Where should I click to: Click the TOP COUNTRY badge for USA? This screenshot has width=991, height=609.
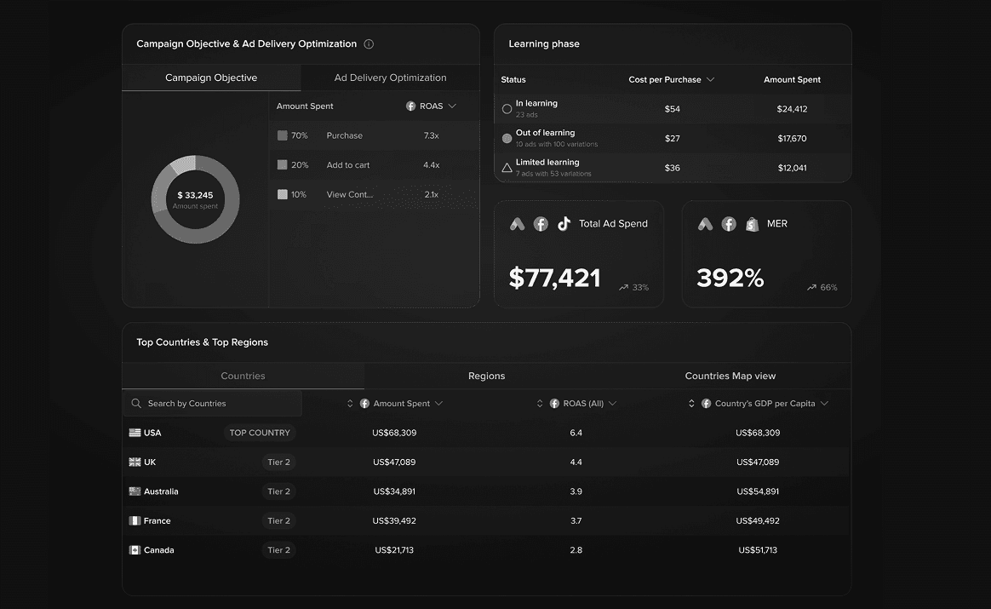260,433
